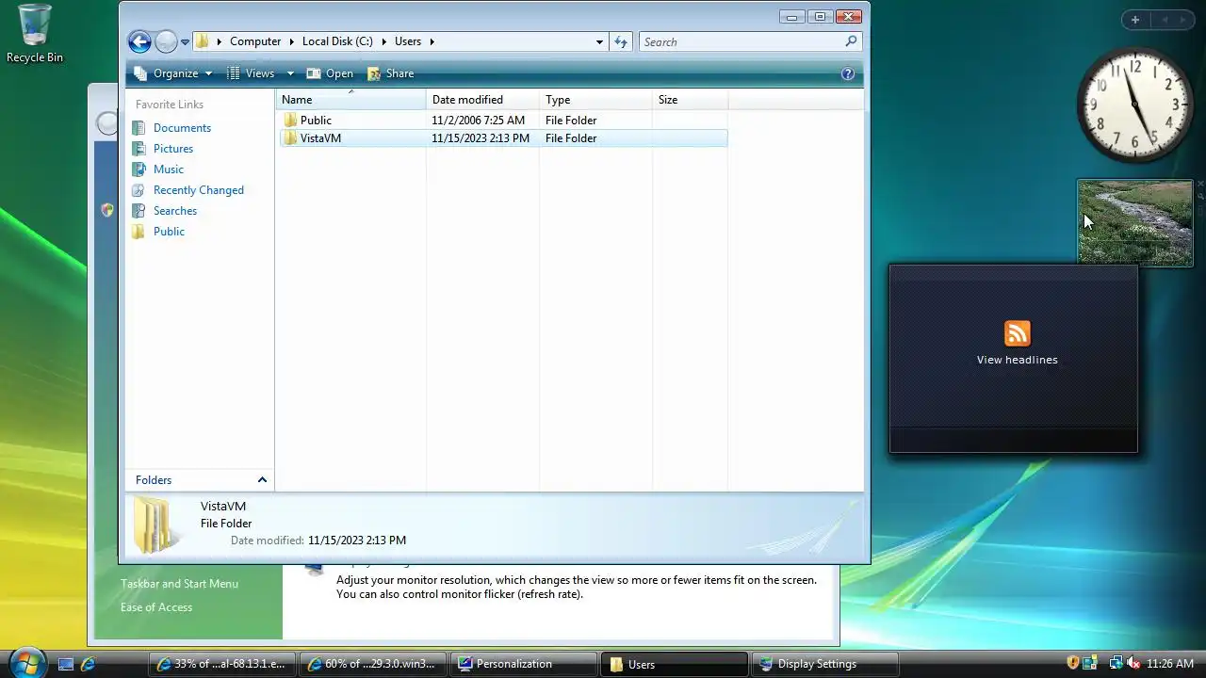The width and height of the screenshot is (1206, 678).
Task: Expand the arrow after Local Disk (C:)
Action: coord(384,41)
